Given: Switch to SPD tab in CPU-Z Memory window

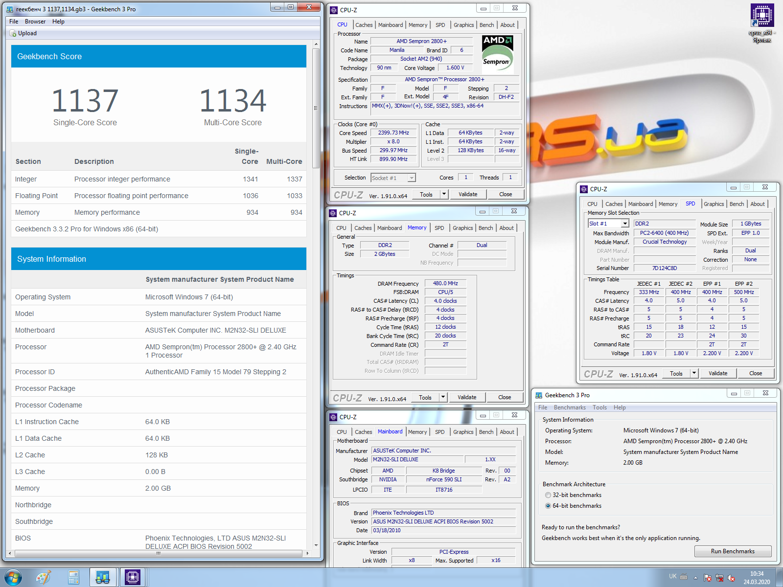Looking at the screenshot, I should pyautogui.click(x=439, y=228).
